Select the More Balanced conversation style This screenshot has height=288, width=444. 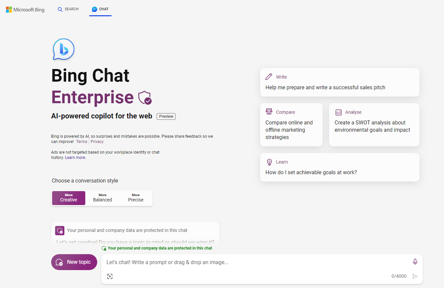pos(102,197)
